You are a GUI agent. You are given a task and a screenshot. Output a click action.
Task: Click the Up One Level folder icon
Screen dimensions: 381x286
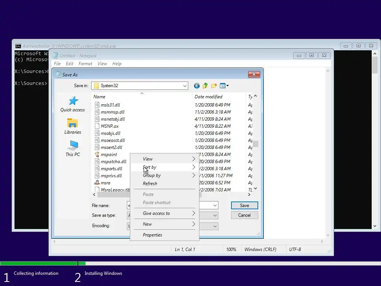pyautogui.click(x=205, y=86)
